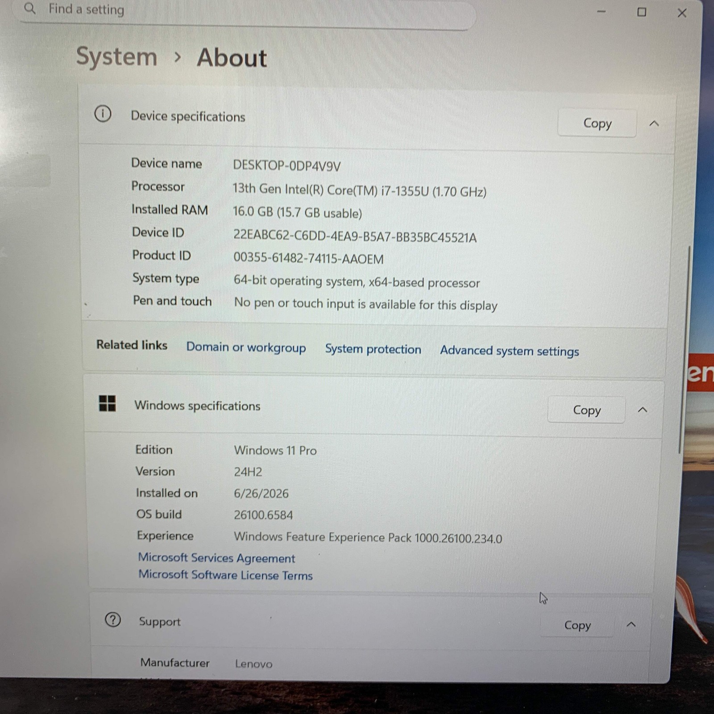
Task: Click the Windows logo icon in specifications
Action: (107, 403)
